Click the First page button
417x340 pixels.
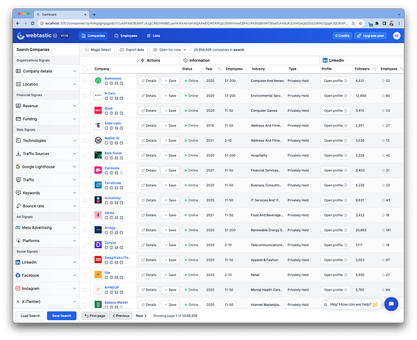click(x=95, y=316)
